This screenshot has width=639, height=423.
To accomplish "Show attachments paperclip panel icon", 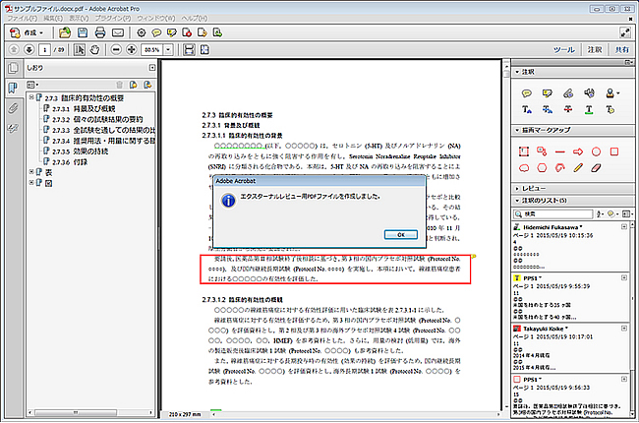I will (13, 108).
